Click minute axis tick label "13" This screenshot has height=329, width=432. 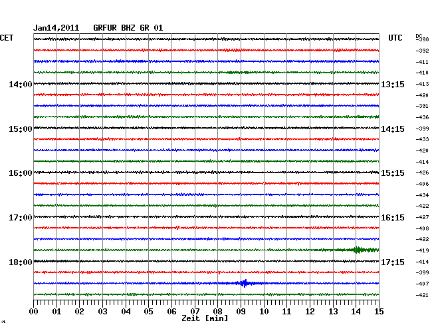tap(333, 312)
